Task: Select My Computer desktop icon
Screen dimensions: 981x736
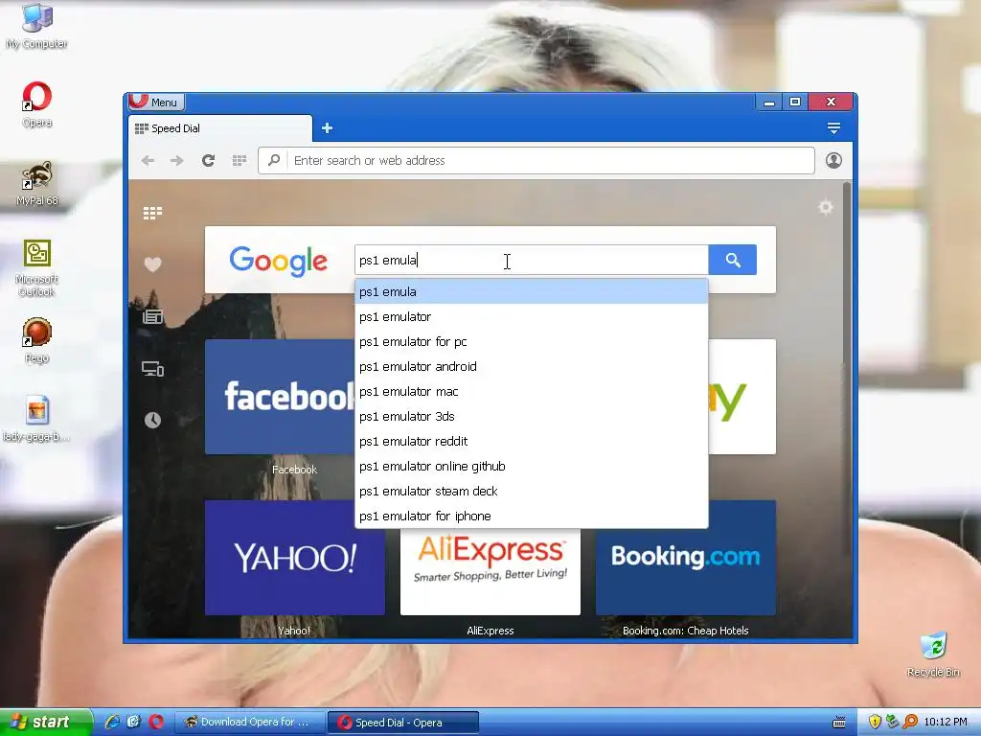Action: [x=37, y=26]
